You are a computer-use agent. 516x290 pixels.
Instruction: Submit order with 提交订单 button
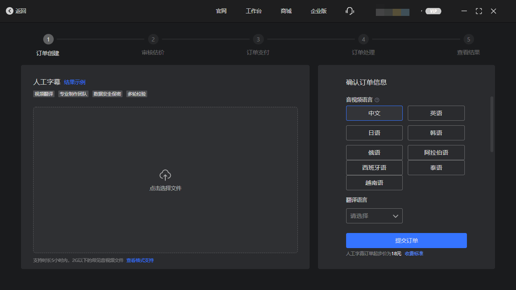coord(406,241)
